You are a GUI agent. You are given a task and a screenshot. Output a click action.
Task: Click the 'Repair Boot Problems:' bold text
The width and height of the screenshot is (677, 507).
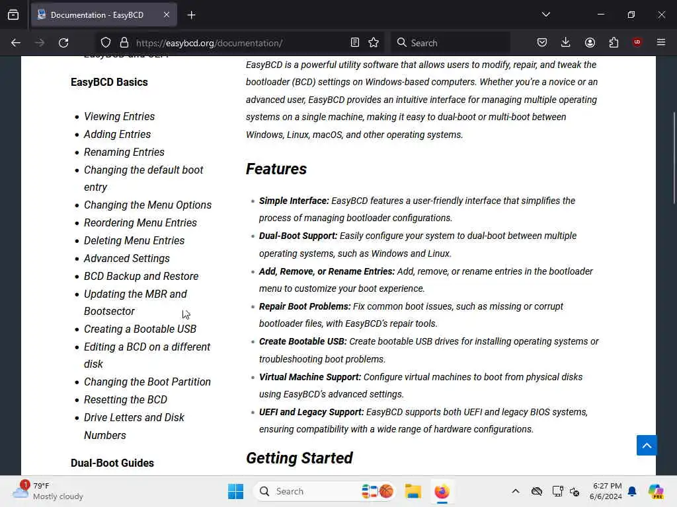coord(305,306)
